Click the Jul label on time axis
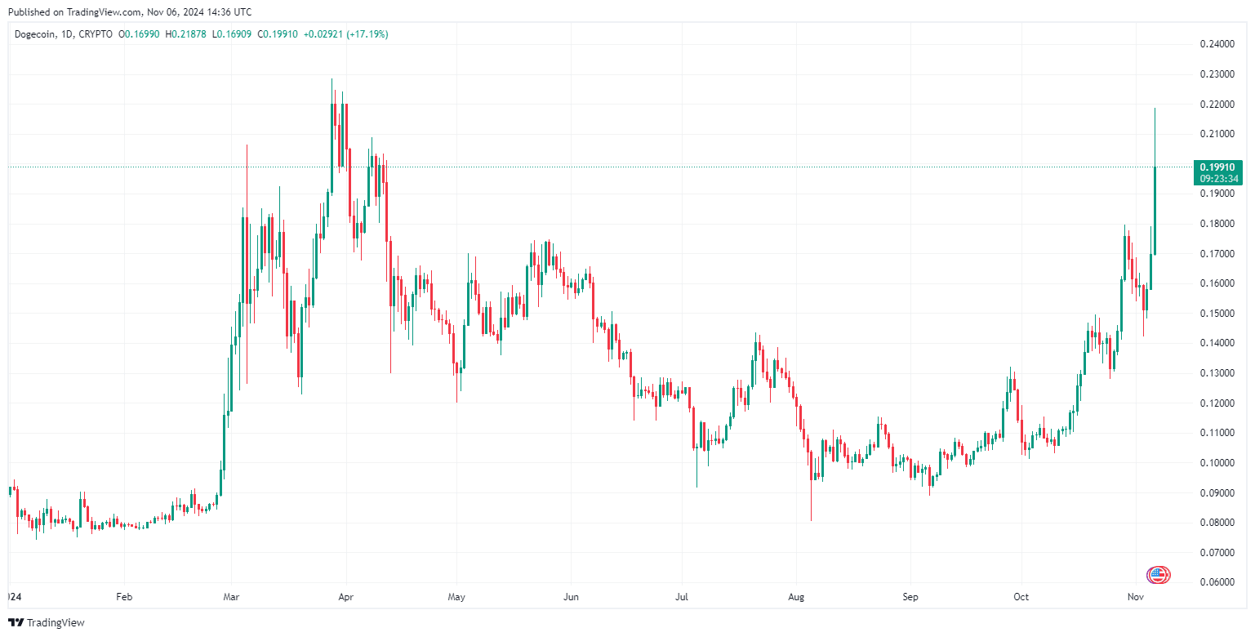1255x637 pixels. [x=682, y=597]
